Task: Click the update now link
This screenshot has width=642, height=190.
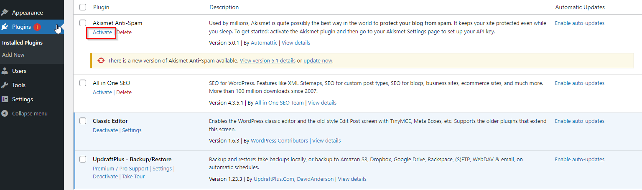Action: click(318, 60)
